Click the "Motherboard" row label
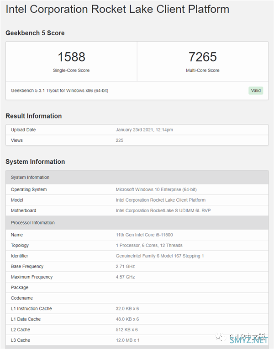This screenshot has width=274, height=349. click(x=24, y=210)
